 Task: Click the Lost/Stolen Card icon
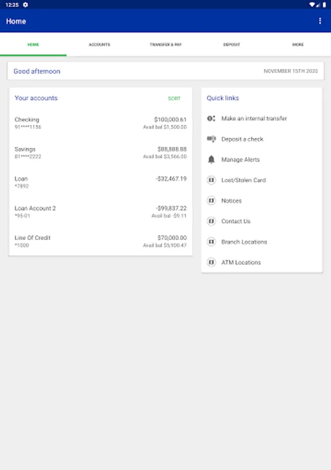point(211,180)
